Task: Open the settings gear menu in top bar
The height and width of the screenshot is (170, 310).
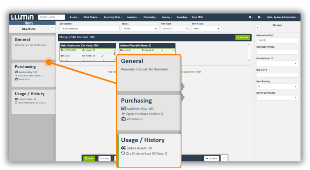Action: pyautogui.click(x=250, y=17)
